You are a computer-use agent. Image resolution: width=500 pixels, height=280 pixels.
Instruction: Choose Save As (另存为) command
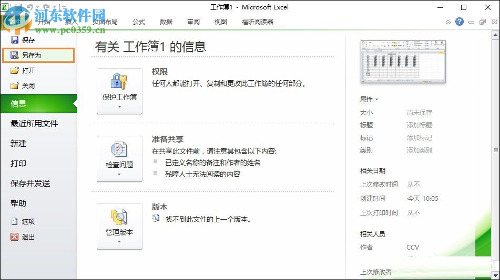click(38, 55)
